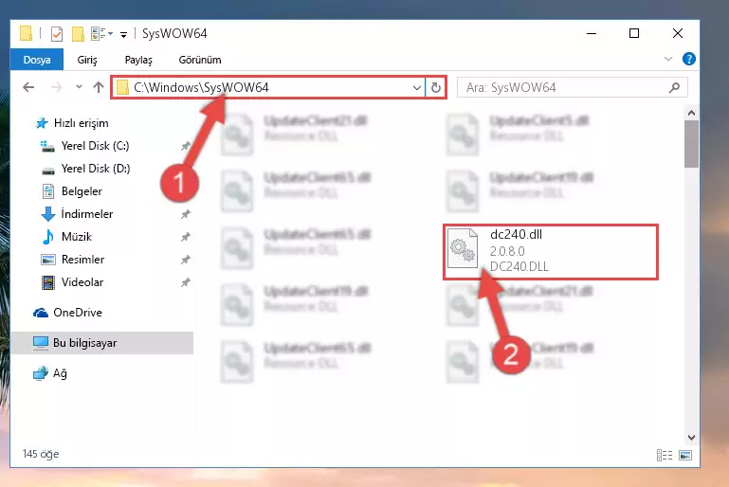The image size is (729, 487).
Task: Click the scrollbar down arrow
Action: coord(691,438)
